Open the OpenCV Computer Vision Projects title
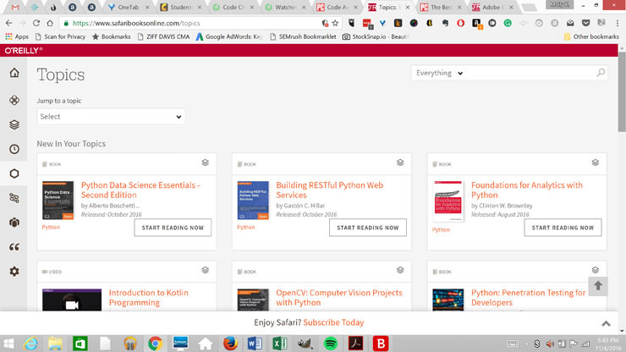Image resolution: width=626 pixels, height=352 pixels. click(339, 298)
